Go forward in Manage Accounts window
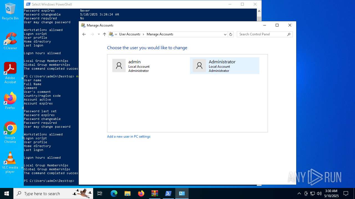The image size is (355, 199). [x=92, y=34]
